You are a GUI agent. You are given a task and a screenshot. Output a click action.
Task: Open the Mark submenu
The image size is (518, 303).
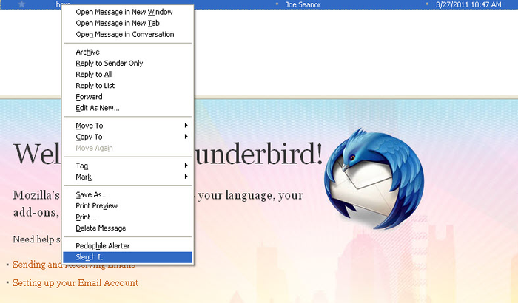127,177
